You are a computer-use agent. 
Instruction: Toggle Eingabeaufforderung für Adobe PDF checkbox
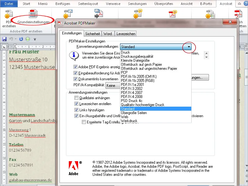coord(75,73)
